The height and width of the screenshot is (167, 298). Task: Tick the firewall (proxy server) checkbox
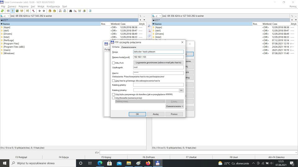click(114, 98)
